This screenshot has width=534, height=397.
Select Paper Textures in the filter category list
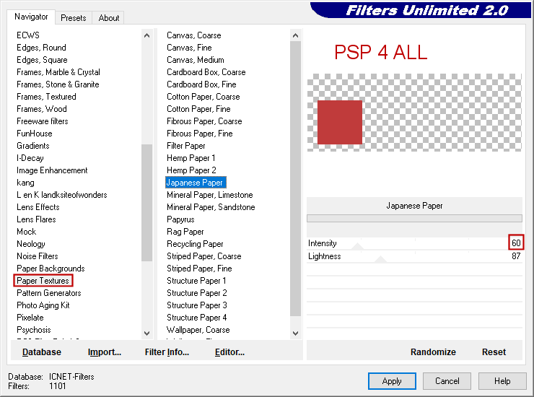click(43, 281)
